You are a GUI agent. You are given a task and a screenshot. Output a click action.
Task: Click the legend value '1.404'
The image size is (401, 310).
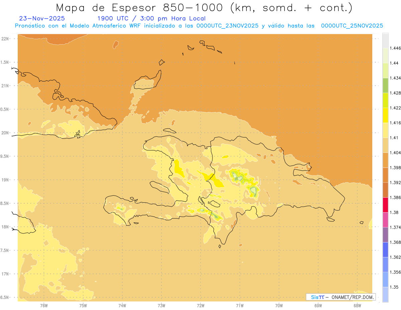point(395,152)
